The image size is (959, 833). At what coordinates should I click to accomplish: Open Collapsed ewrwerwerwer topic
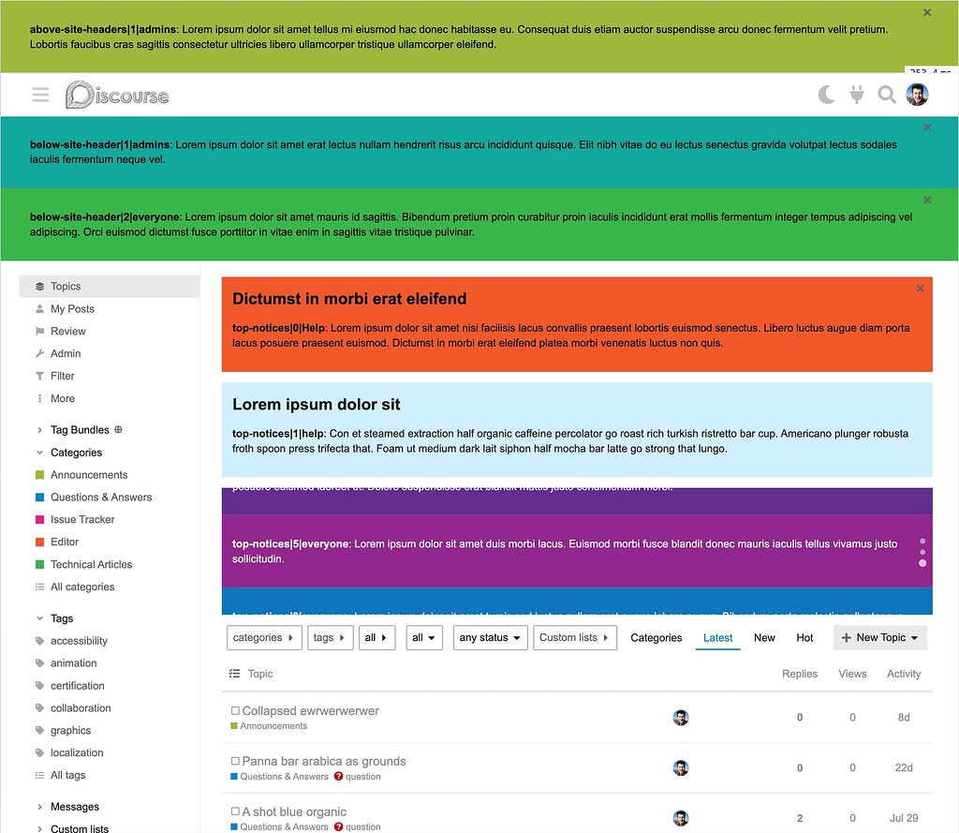click(x=311, y=710)
